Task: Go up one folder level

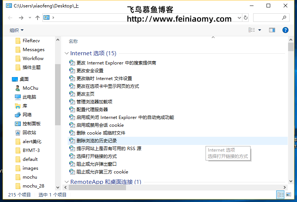Action: (38, 18)
